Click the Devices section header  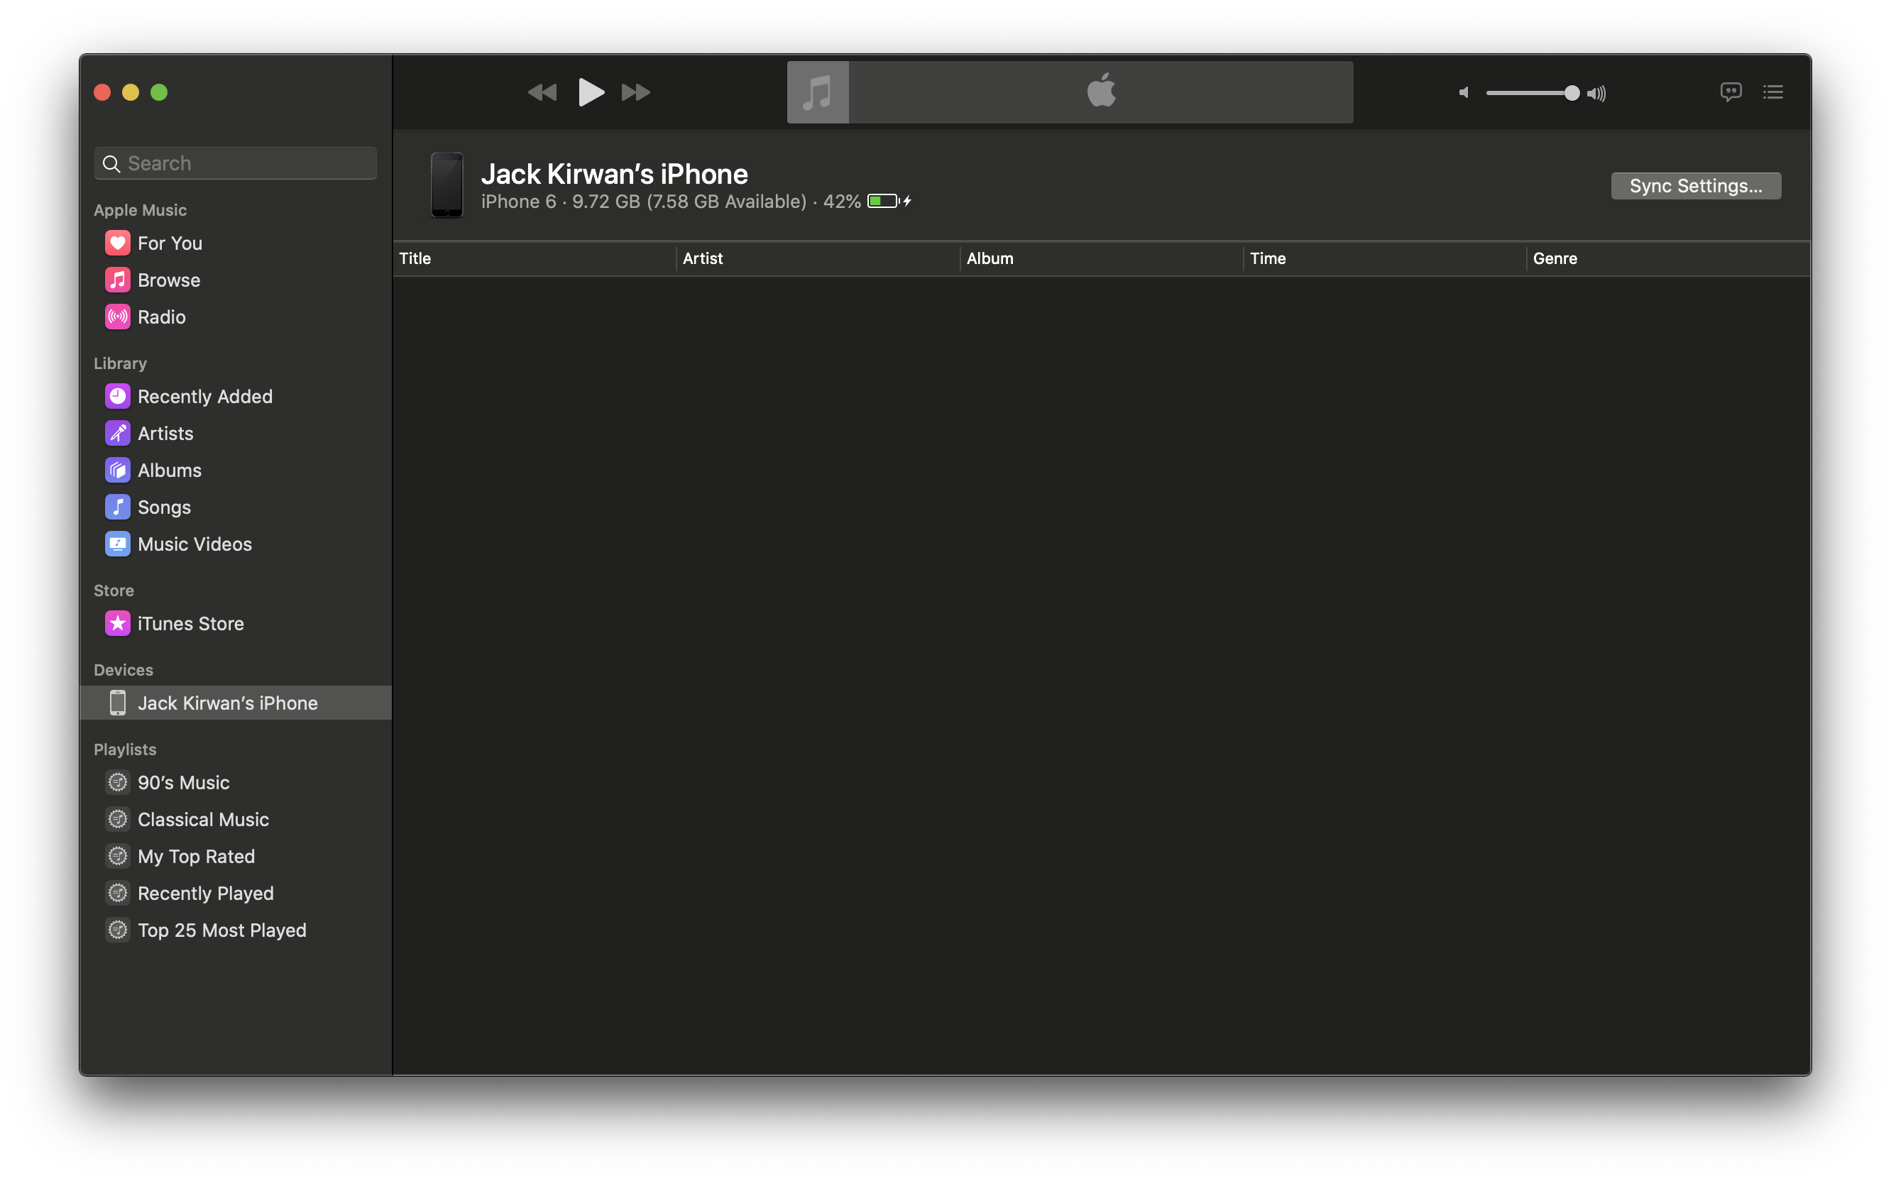coord(124,670)
